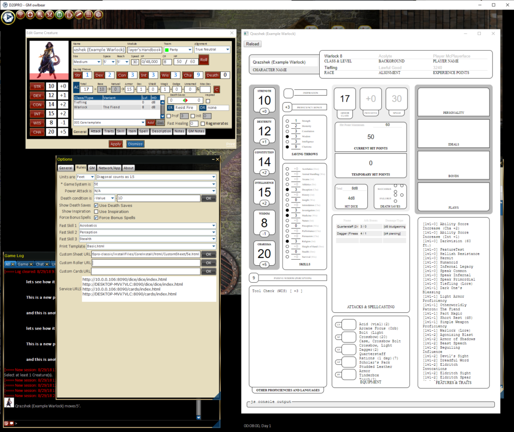
Task: Click the Game Log scrollbar thumb
Action: click(198, 407)
